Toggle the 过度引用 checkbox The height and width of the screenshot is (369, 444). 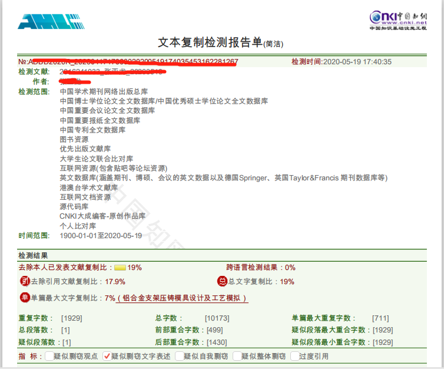[294, 356]
